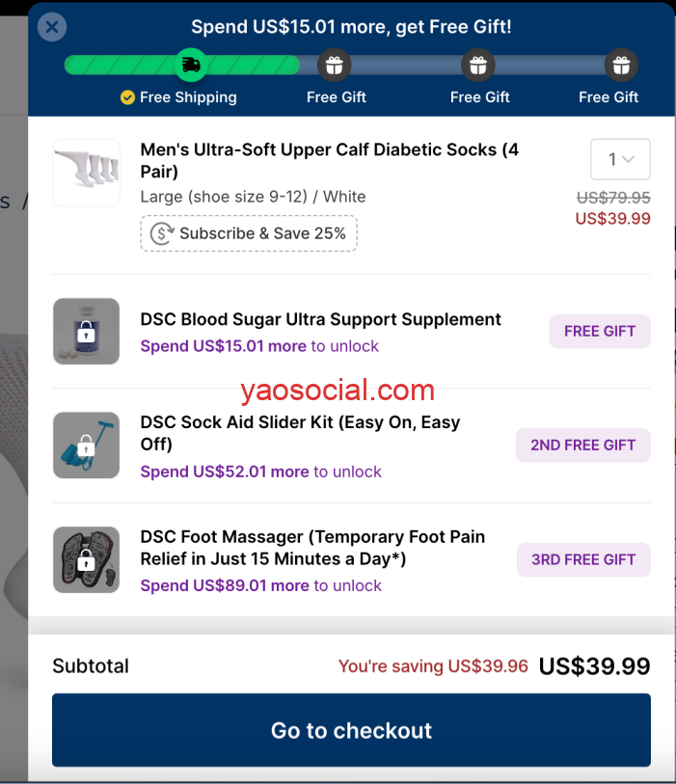Click the Subscribe & Save dollar cycle icon
Image resolution: width=676 pixels, height=784 pixels.
tap(162, 233)
